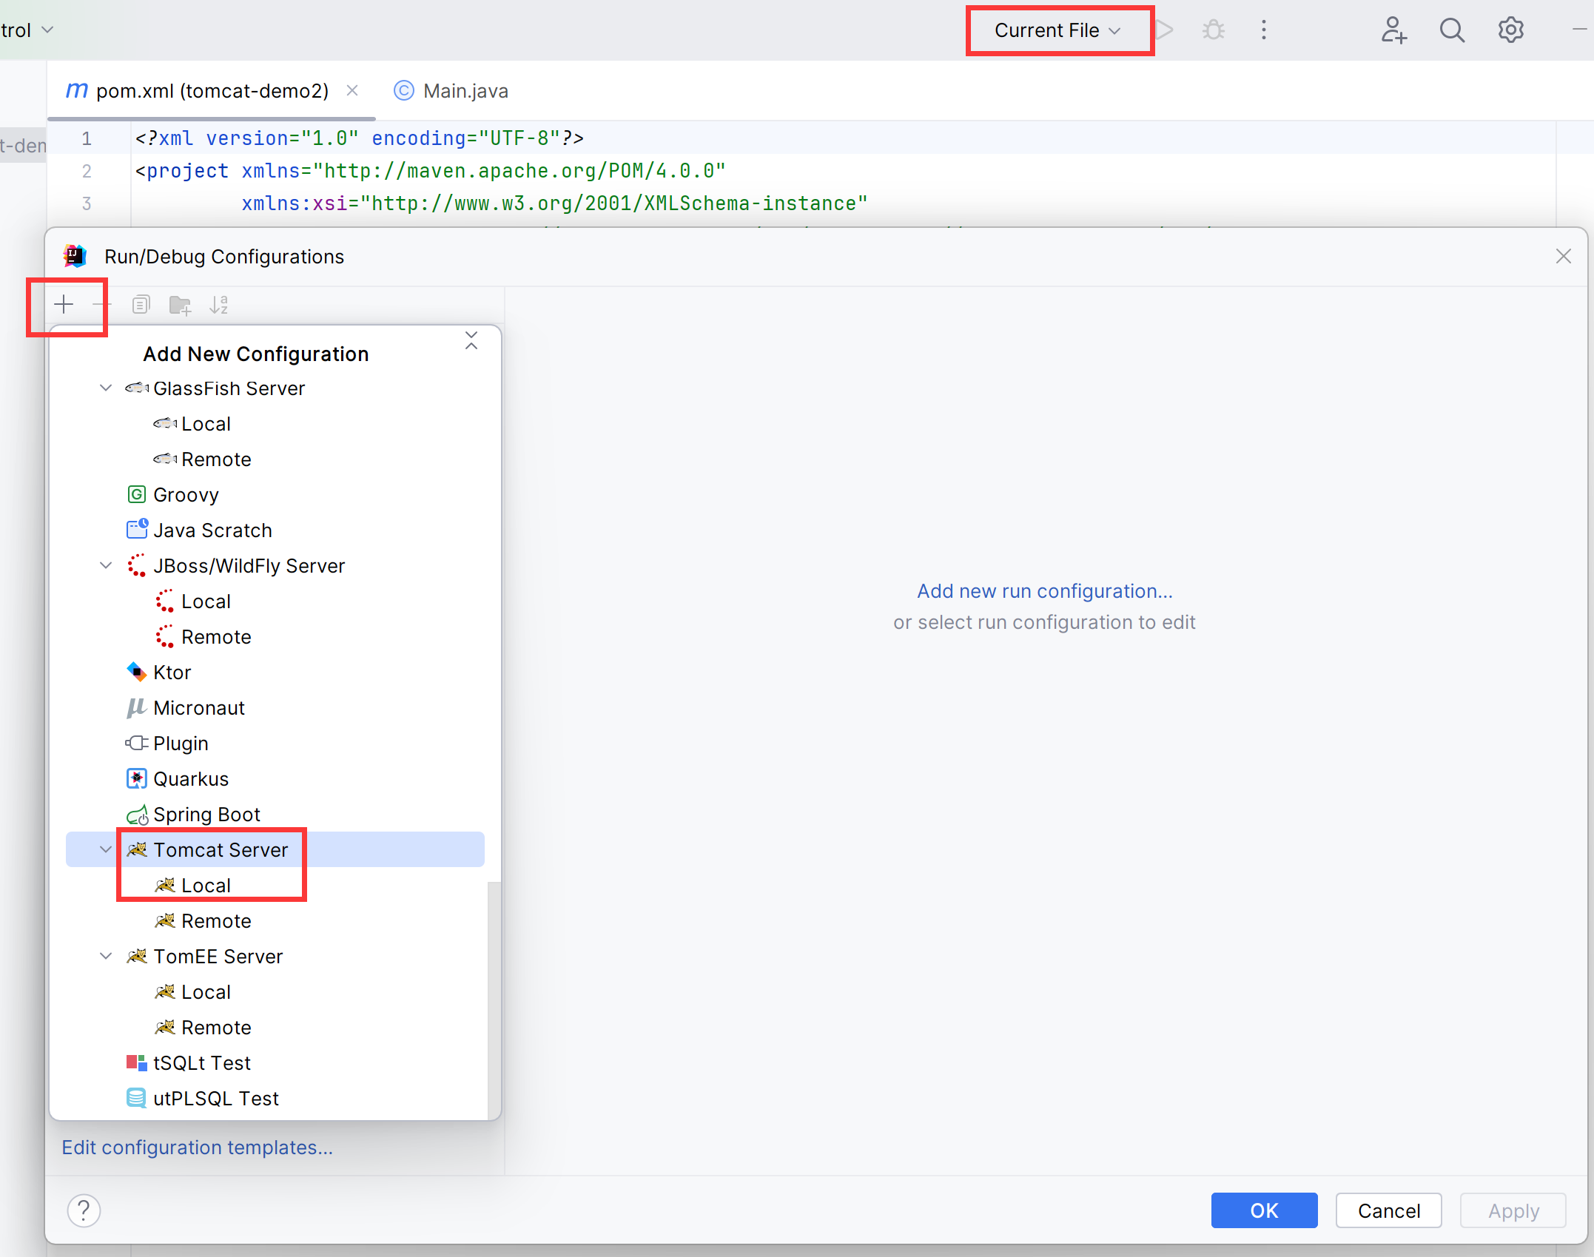Open Edit configuration templates link

coord(197,1148)
